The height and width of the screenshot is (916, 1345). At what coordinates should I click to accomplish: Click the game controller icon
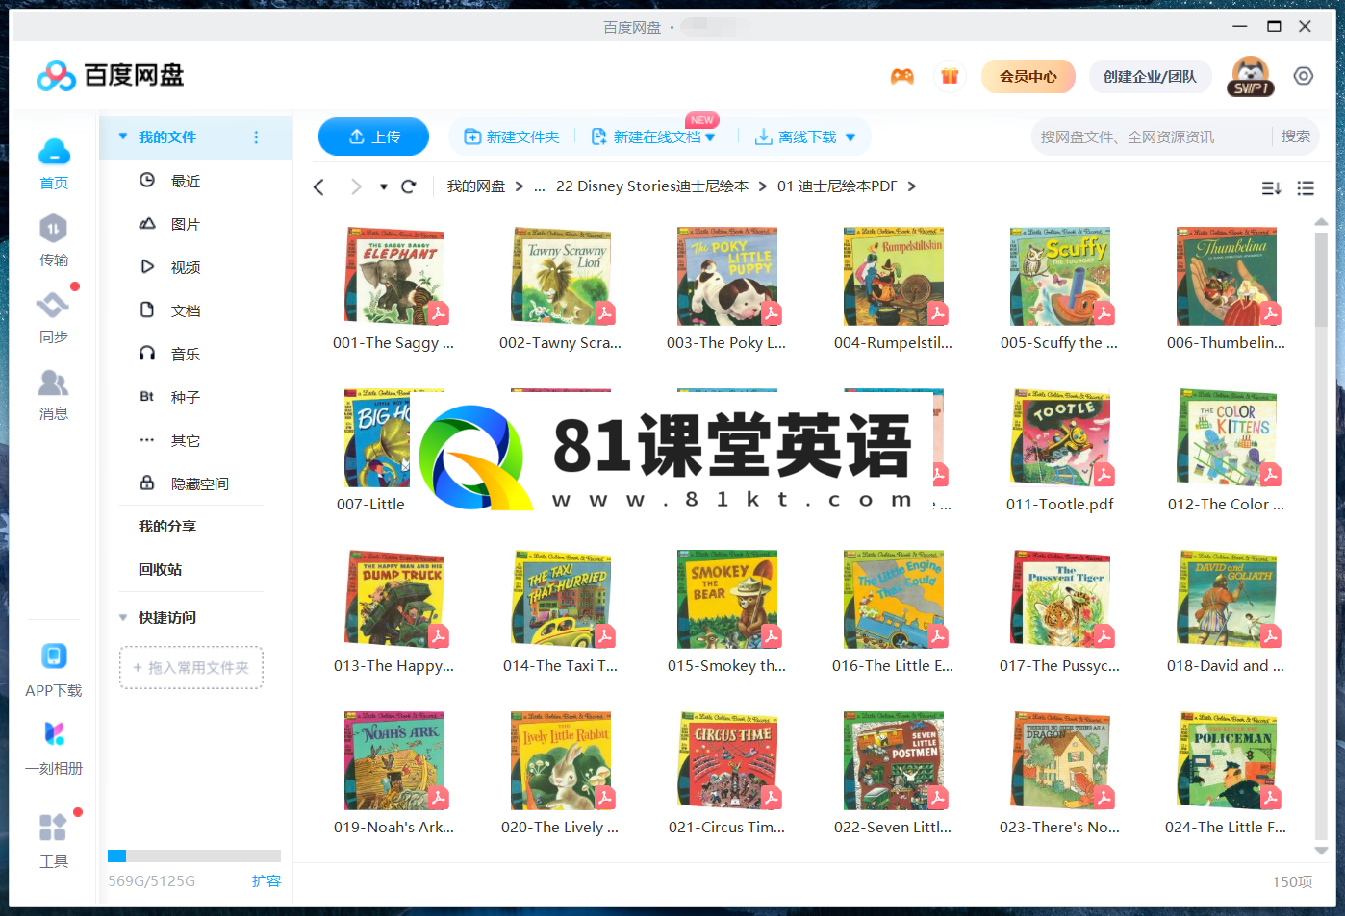pyautogui.click(x=901, y=76)
